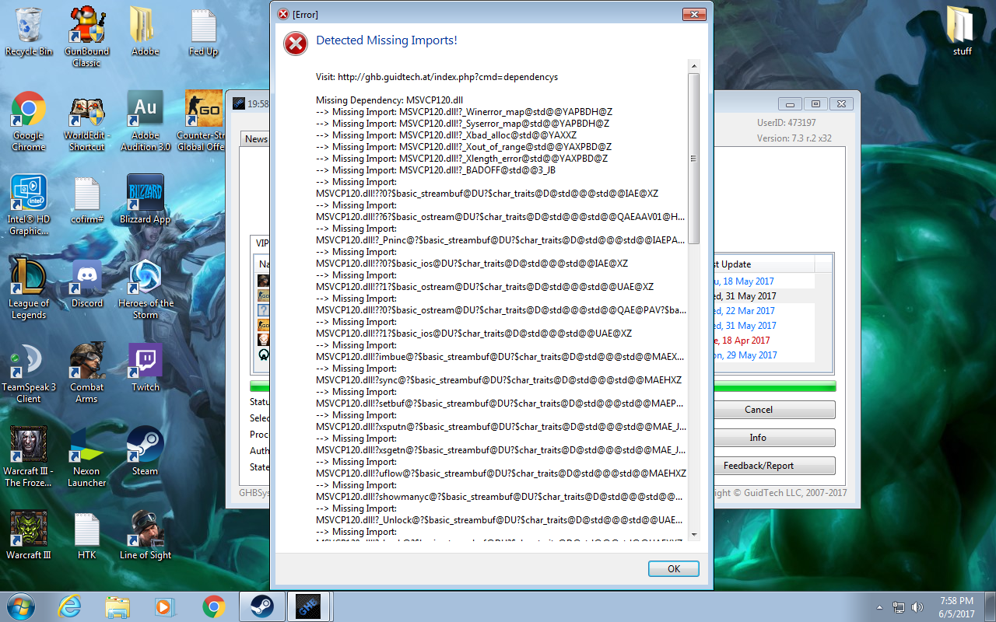996x622 pixels.
Task: Open the Warcraft III The Frozen Throne shortcut
Action: click(29, 457)
